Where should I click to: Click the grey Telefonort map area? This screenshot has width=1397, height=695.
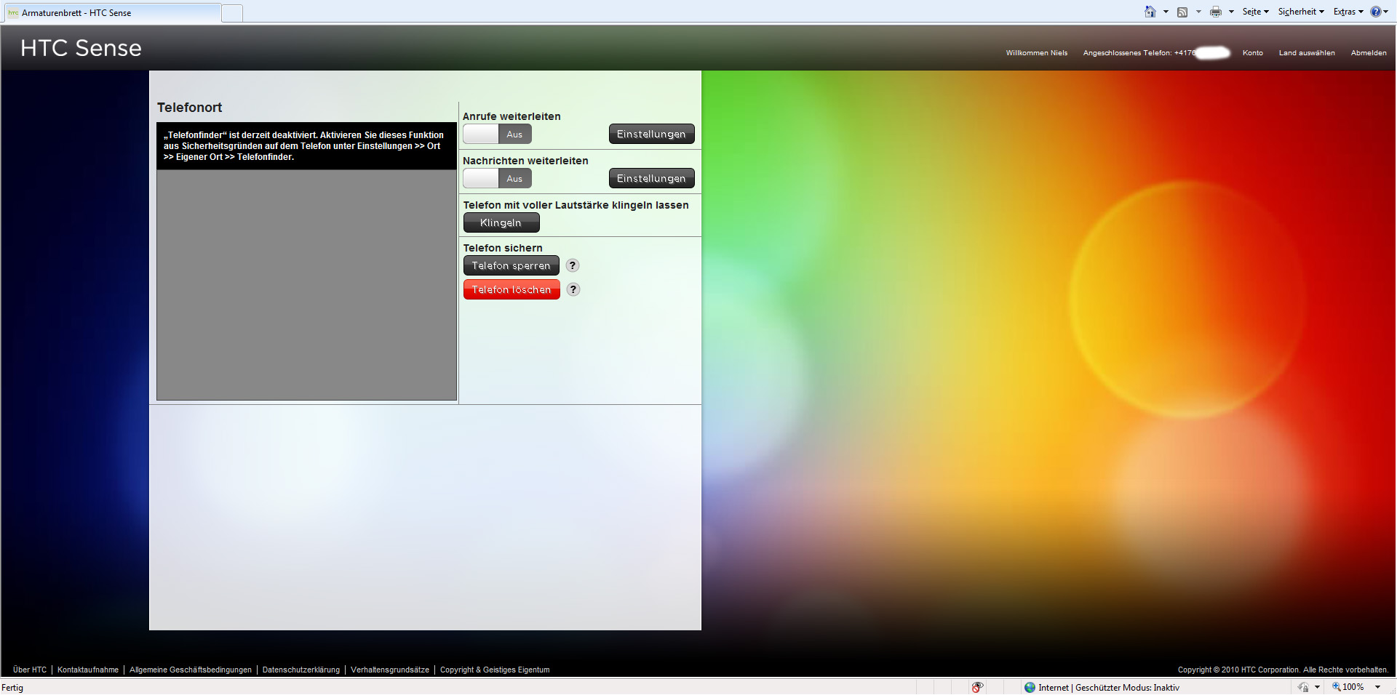306,285
